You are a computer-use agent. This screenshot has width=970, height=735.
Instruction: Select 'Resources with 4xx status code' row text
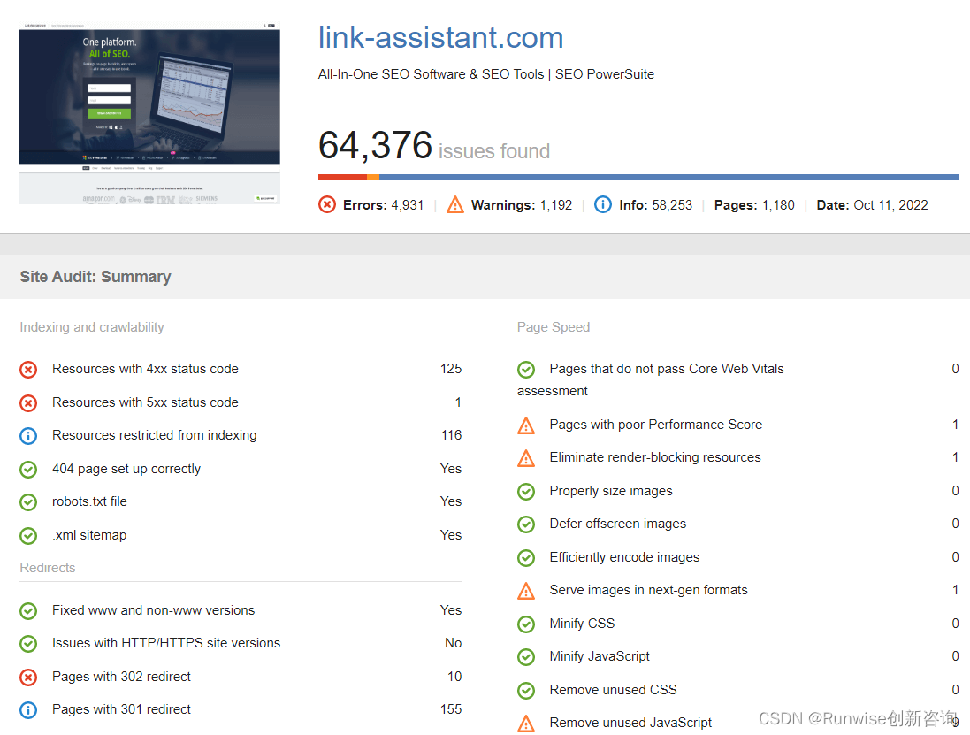point(145,369)
